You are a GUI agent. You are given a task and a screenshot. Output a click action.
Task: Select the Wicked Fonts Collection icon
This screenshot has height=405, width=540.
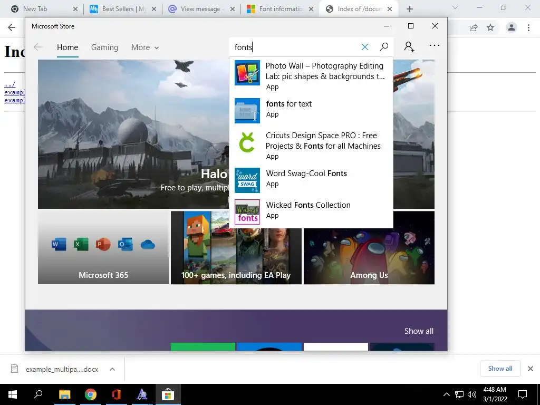[247, 212]
